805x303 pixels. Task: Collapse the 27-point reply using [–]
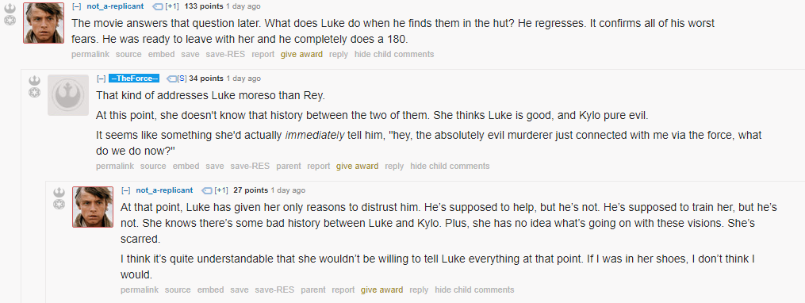point(126,190)
